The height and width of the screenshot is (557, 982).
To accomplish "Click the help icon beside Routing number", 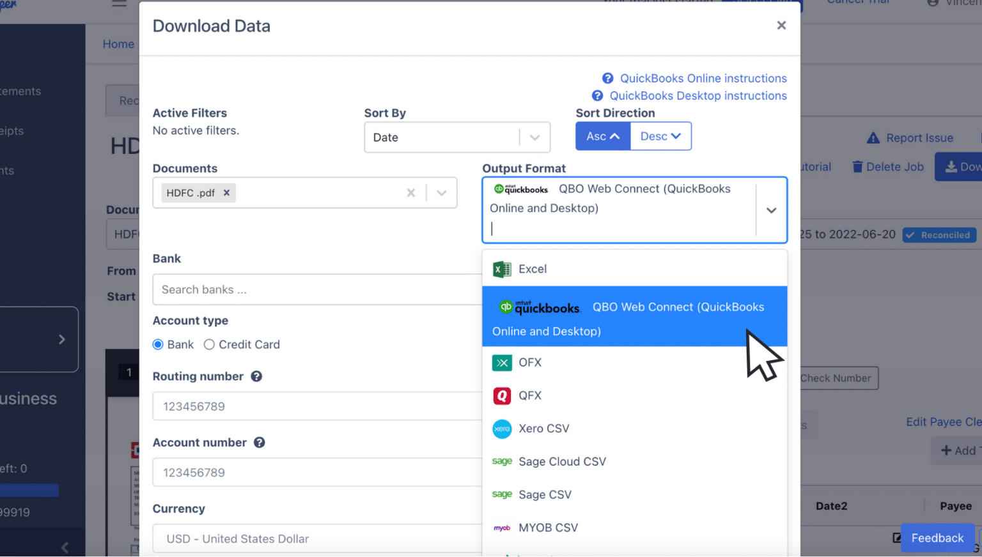I will [x=256, y=376].
